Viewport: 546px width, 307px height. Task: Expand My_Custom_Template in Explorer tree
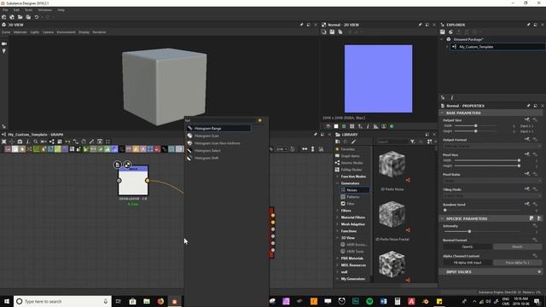[x=447, y=47]
